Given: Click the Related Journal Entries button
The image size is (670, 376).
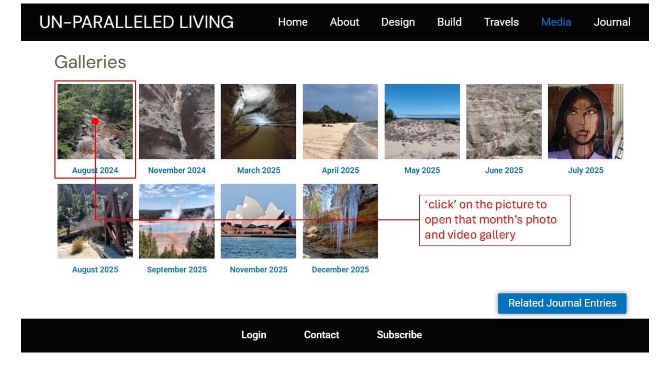Looking at the screenshot, I should tap(562, 303).
